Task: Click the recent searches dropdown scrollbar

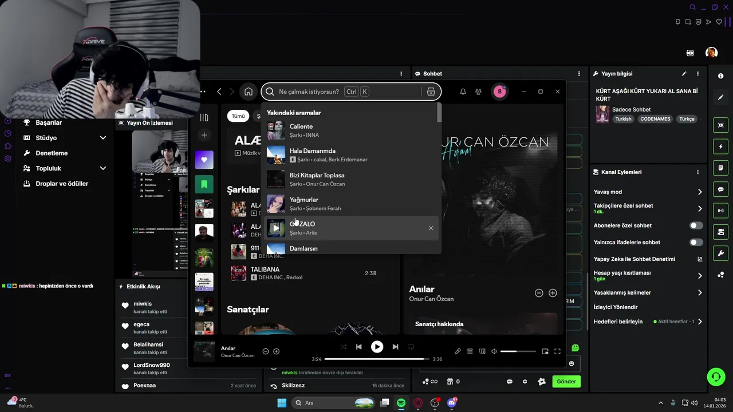Action: pyautogui.click(x=439, y=113)
